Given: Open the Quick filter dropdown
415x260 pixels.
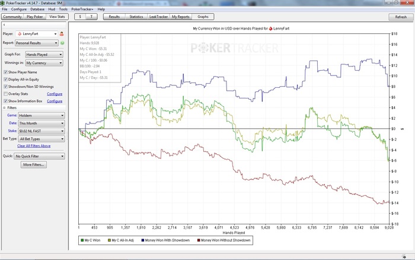Looking at the screenshot, I should coord(39,156).
